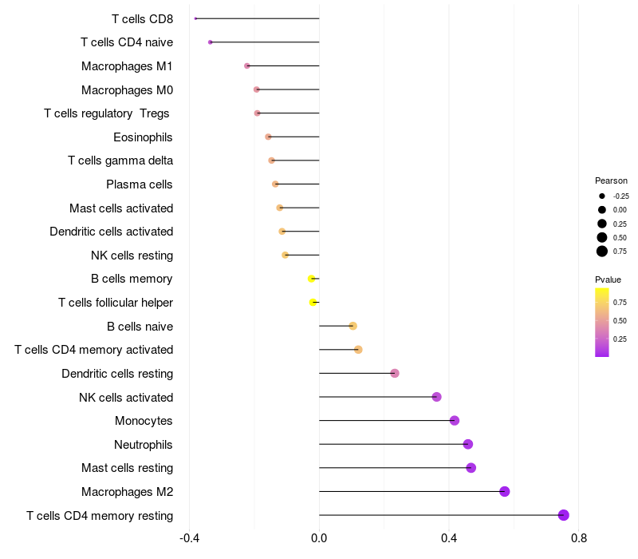Screen dimensions: 638x559
Task: Click the 0.50 Pearson legend circle
Action: [602, 237]
